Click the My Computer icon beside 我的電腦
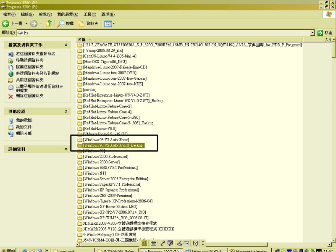The height and width of the screenshot is (252, 336). [11, 121]
